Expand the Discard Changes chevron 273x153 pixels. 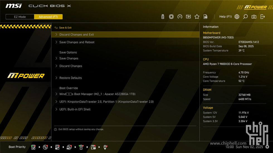click(x=56, y=66)
